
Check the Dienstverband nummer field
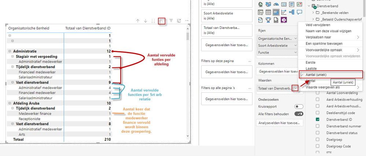(317, 126)
